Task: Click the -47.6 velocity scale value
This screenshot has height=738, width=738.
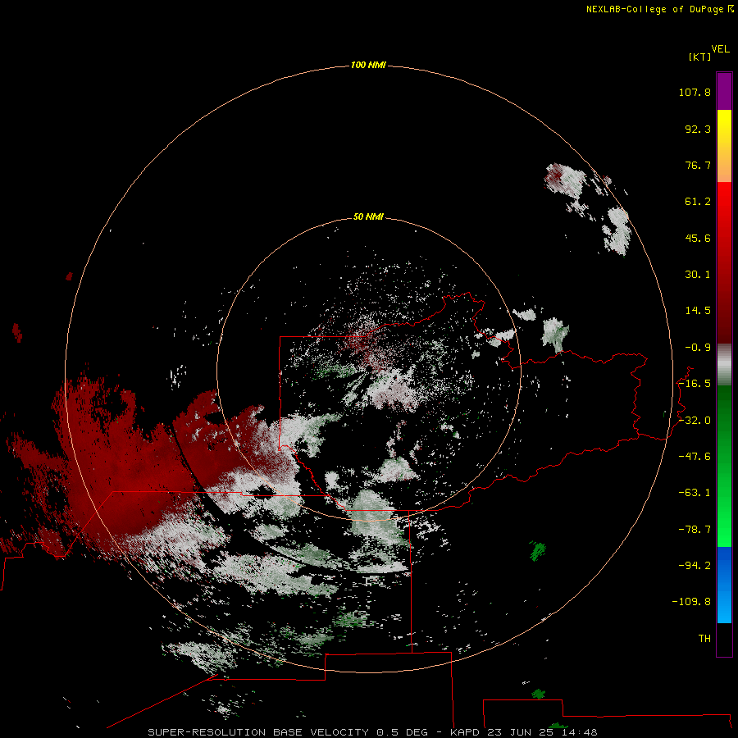Action: [695, 457]
